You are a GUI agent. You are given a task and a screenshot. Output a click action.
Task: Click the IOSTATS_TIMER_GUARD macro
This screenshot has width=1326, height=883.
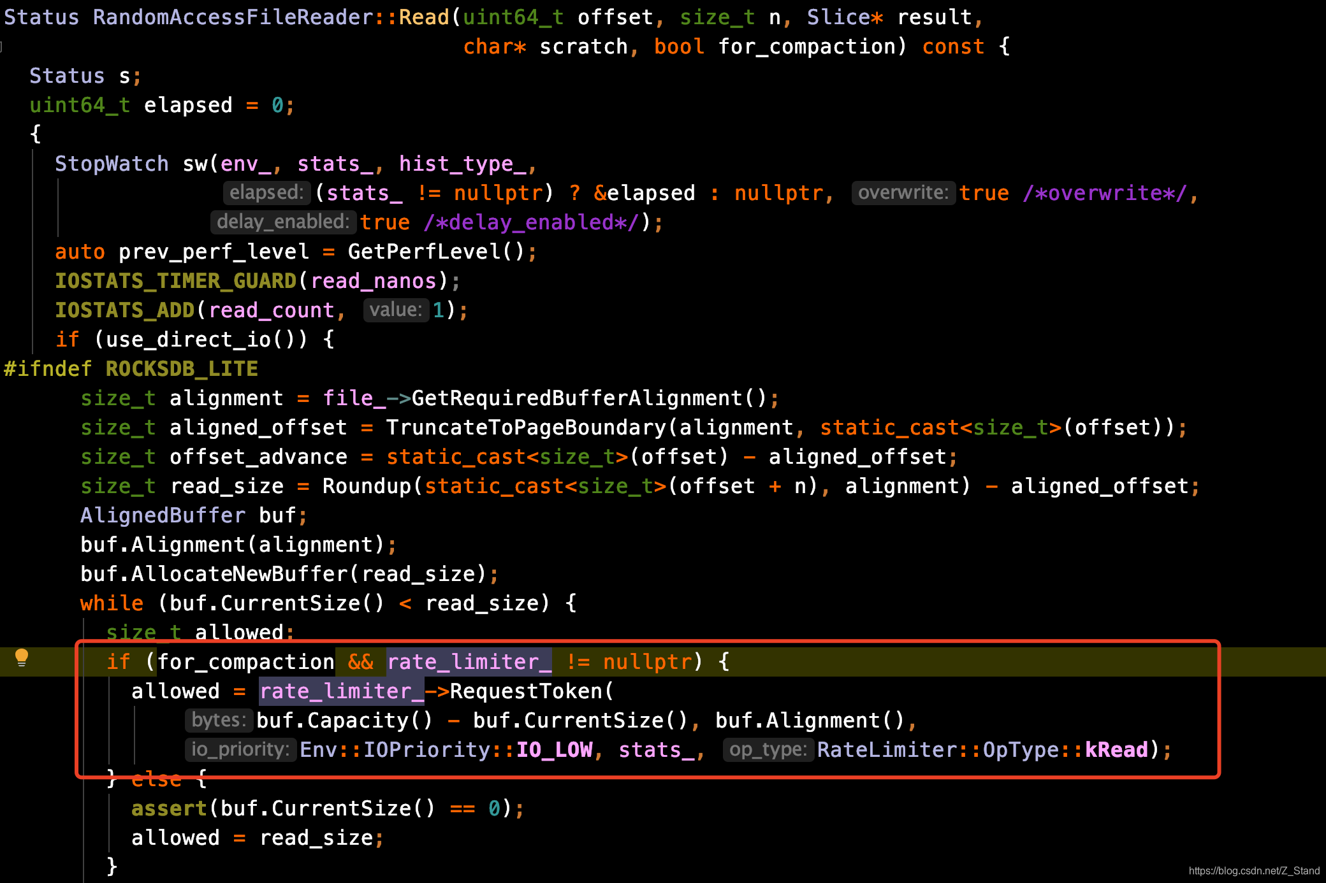(175, 281)
